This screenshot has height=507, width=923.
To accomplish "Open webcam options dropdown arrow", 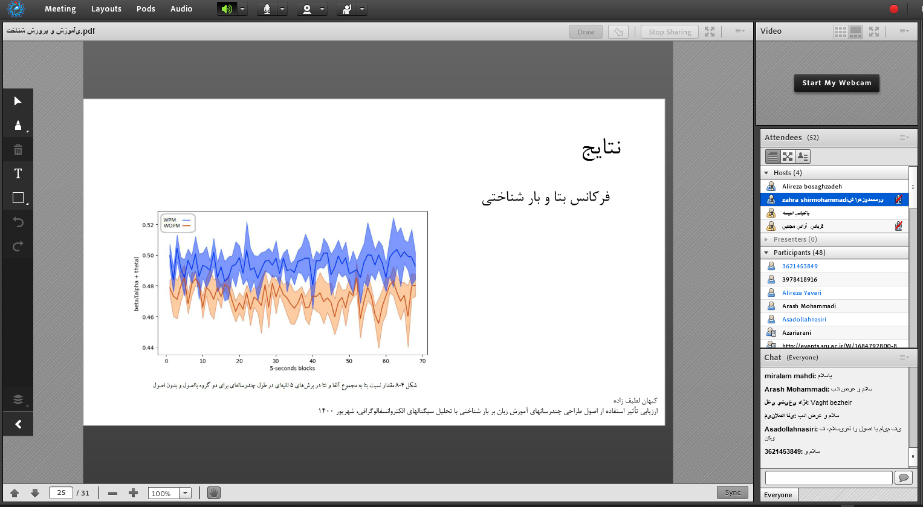I will click(x=322, y=9).
